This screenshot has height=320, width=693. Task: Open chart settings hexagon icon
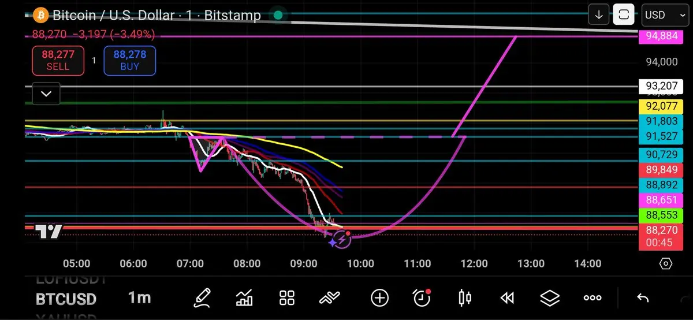pos(665,264)
